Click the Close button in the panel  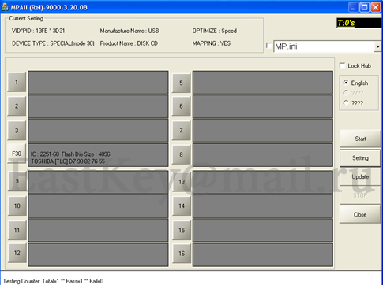click(360, 214)
